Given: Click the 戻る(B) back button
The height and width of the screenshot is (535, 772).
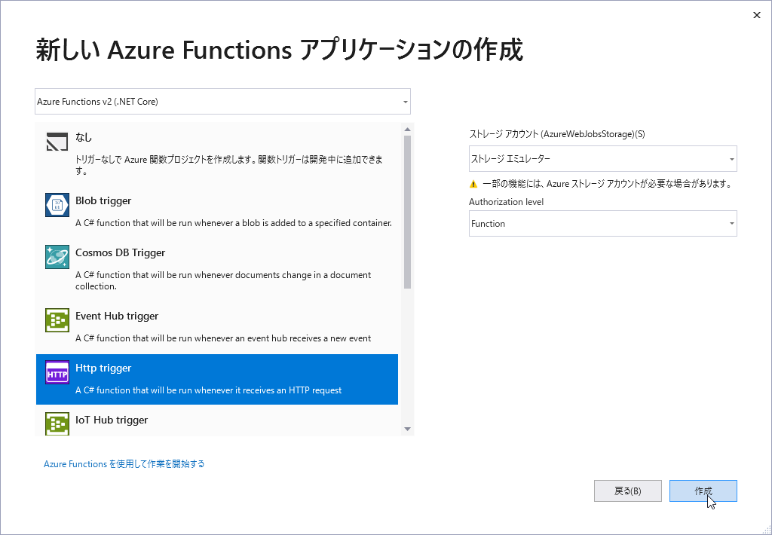Looking at the screenshot, I should tap(628, 491).
